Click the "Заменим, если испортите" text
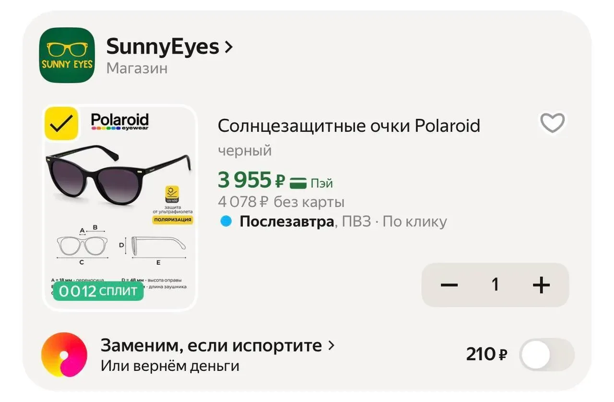Image resolution: width=614 pixels, height=402 pixels. point(211,345)
